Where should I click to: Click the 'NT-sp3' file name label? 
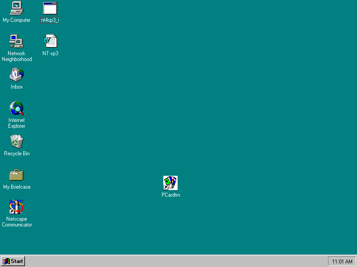tap(50, 53)
